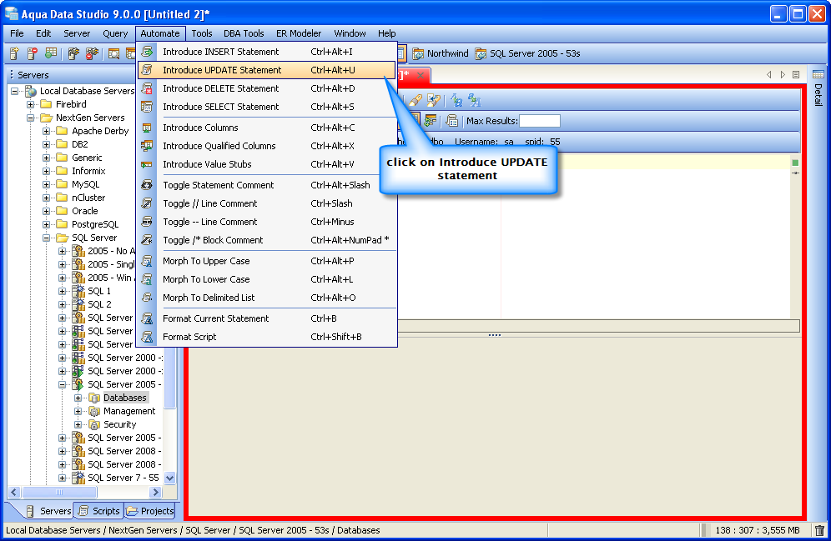Click the scroll-right arrow under server tree

point(155,493)
